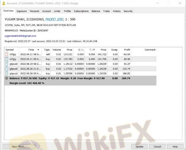This screenshot has height=150, width=186.
Task: Open the Profile tab
Action: (x=67, y=11)
